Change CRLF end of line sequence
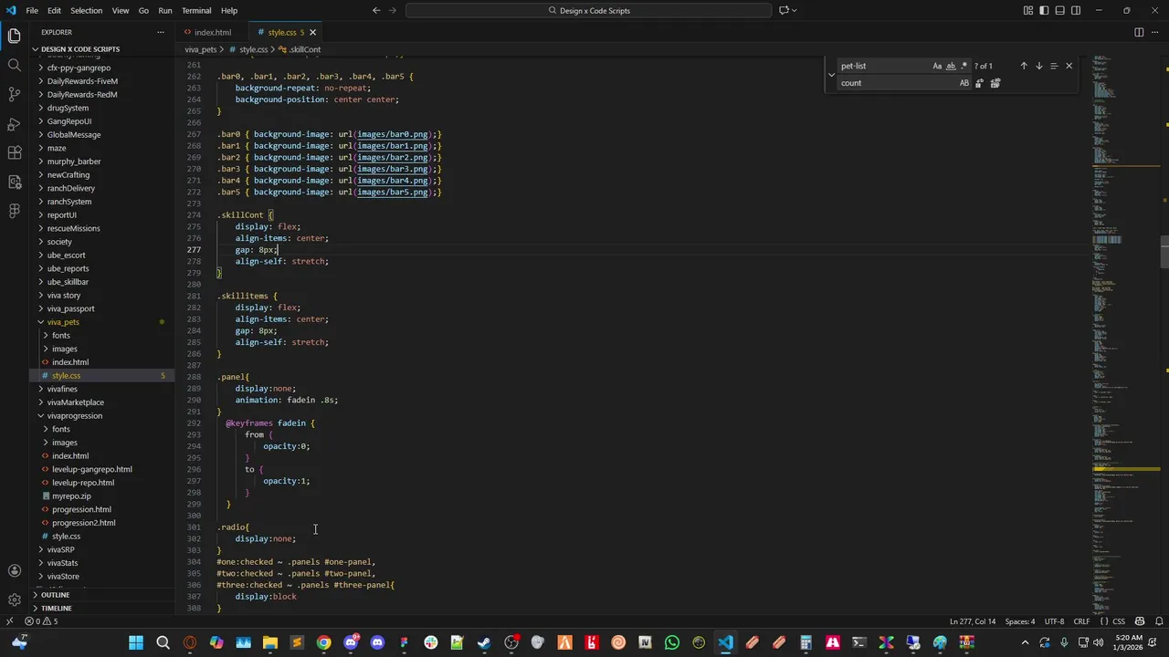1169x657 pixels. 1081,621
